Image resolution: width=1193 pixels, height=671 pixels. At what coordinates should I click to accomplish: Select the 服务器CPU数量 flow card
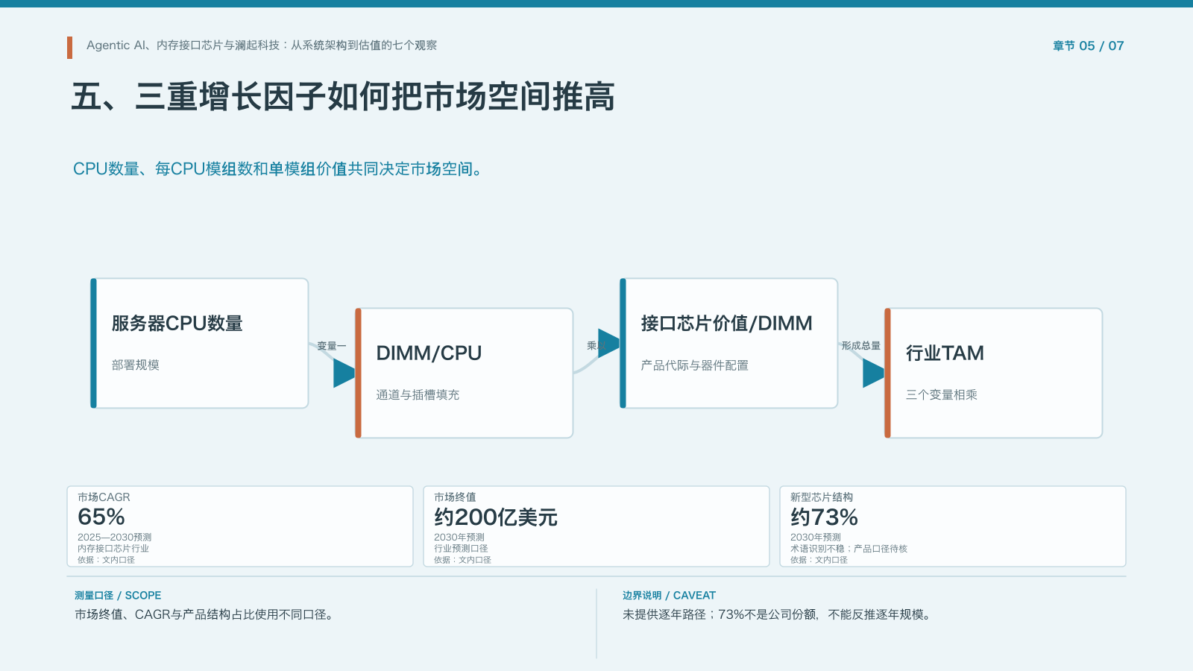[x=199, y=343]
